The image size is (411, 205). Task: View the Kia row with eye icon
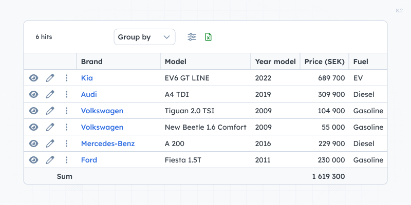click(33, 78)
